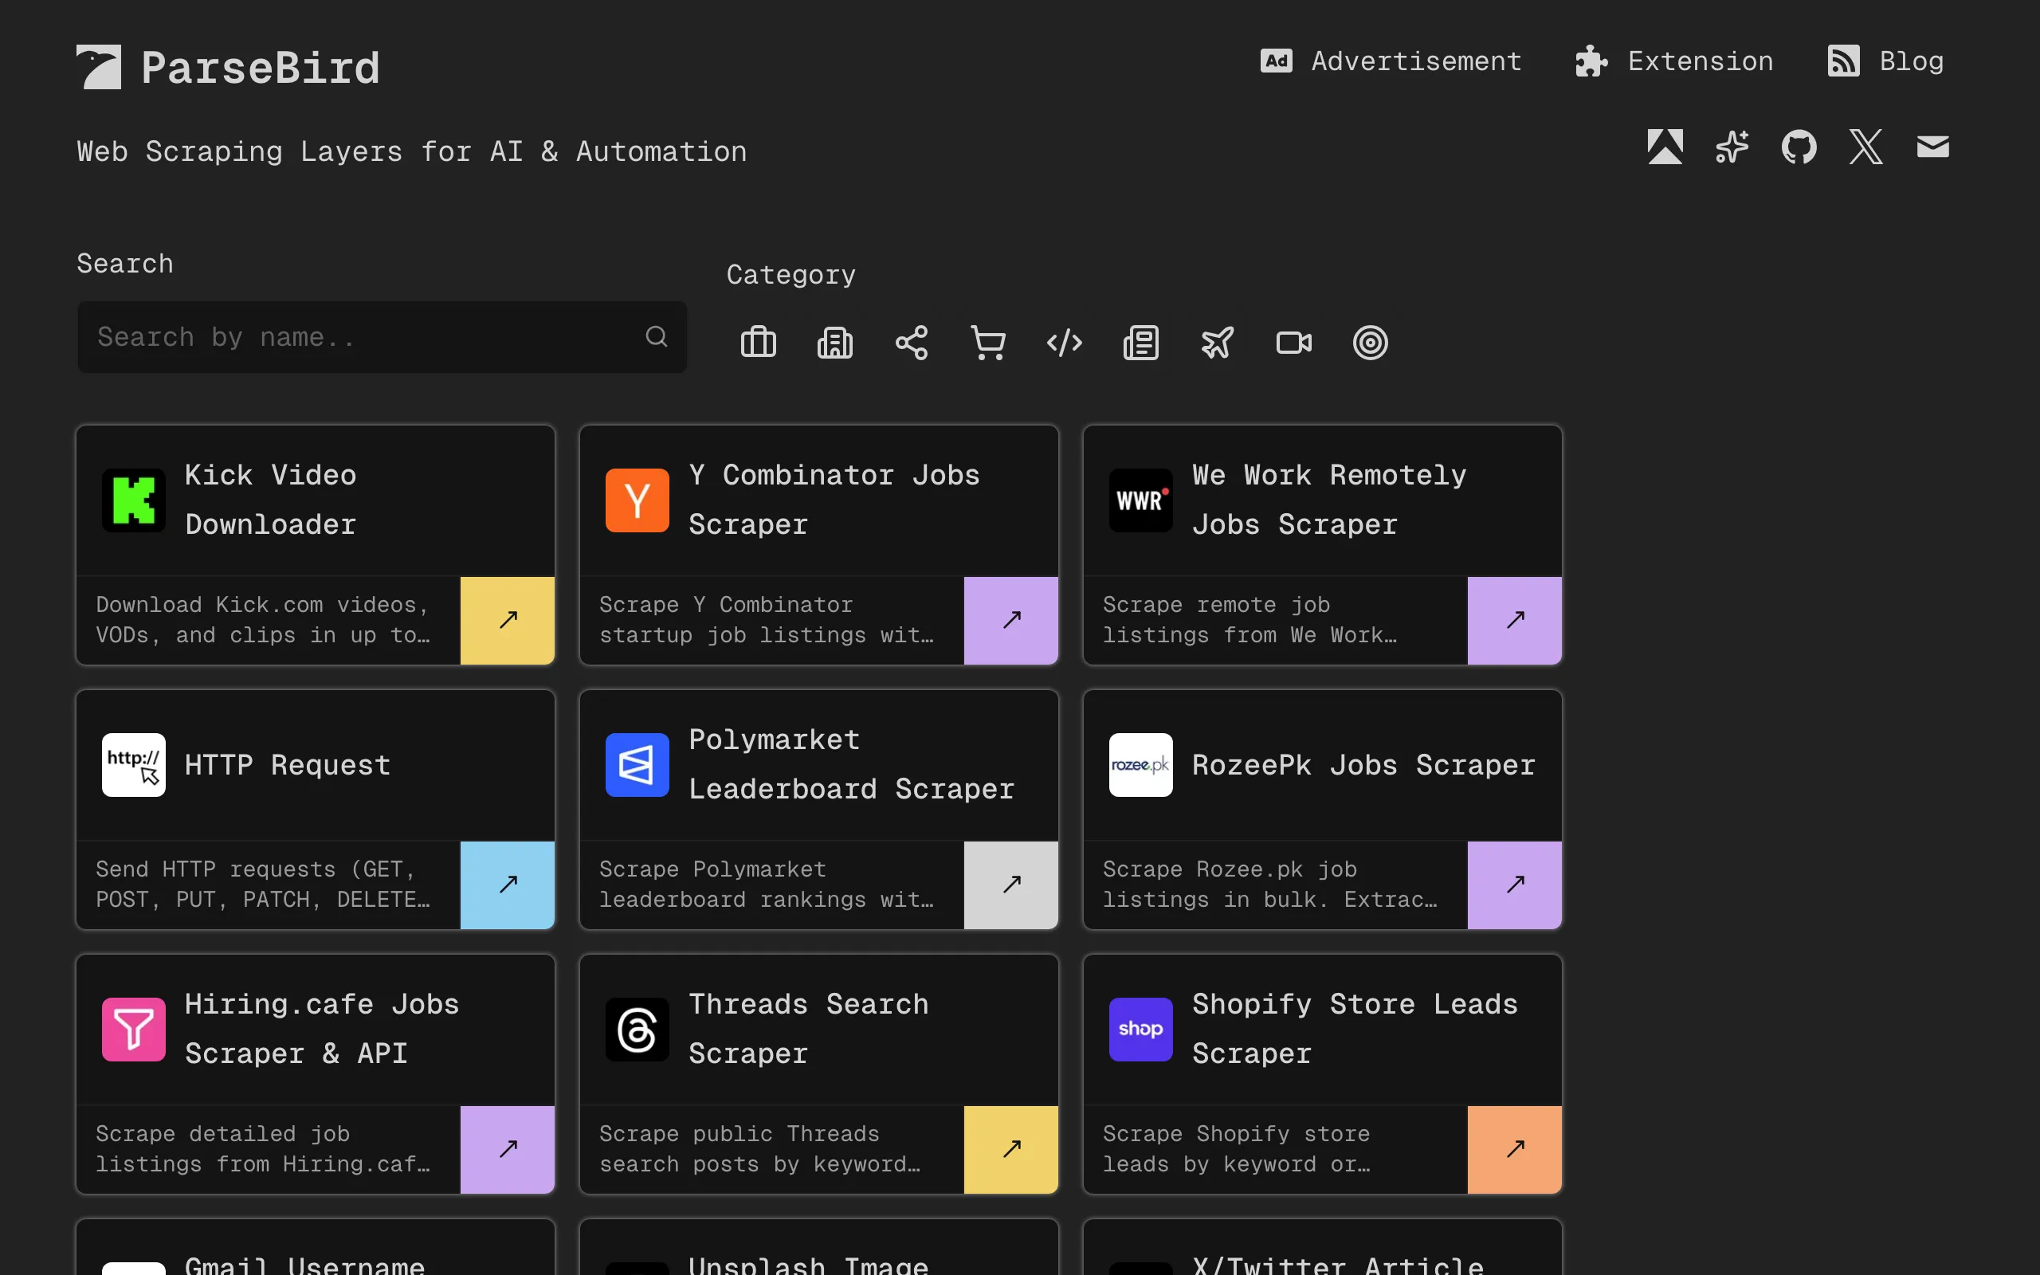The height and width of the screenshot is (1275, 2040).
Task: Open Y Combinator Jobs purple arrow button
Action: pyautogui.click(x=1011, y=620)
